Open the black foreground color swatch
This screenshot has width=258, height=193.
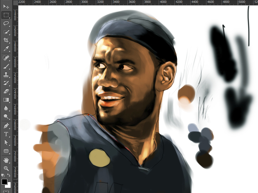pos(5,182)
